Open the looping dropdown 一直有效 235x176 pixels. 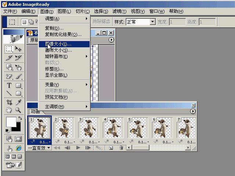(x=39, y=148)
